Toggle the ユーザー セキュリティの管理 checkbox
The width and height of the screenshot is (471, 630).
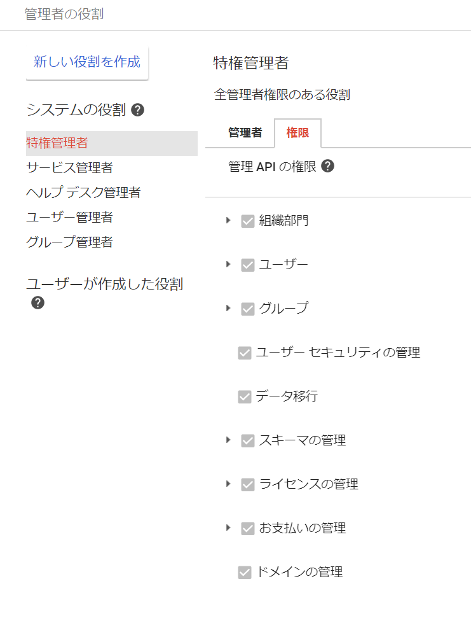pyautogui.click(x=245, y=353)
